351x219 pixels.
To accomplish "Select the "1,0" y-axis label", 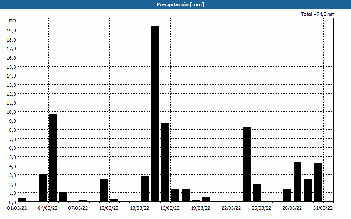I will (12, 193).
